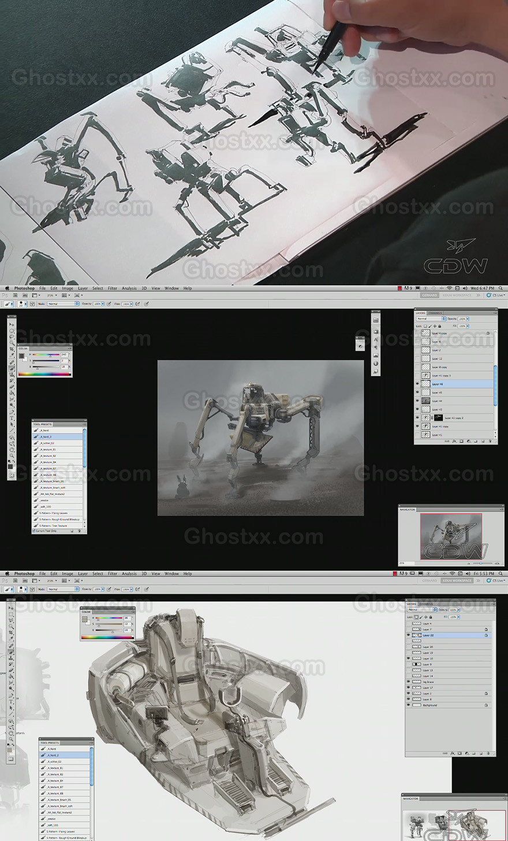This screenshot has width=508, height=841.
Task: Select the Pen tool in mech walker window
Action: click(x=12, y=412)
